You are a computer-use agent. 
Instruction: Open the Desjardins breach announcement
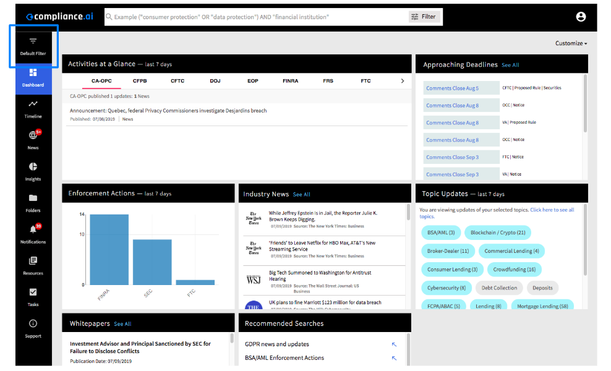(168, 111)
